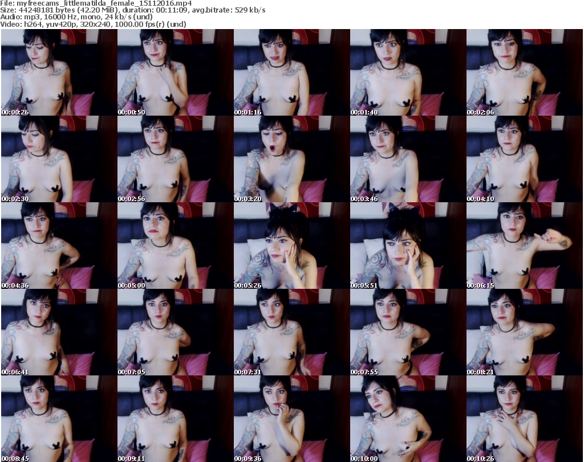Select the thumbnail stamped 00:00:26
Viewport: 584px width, 462px height.
[x=59, y=72]
